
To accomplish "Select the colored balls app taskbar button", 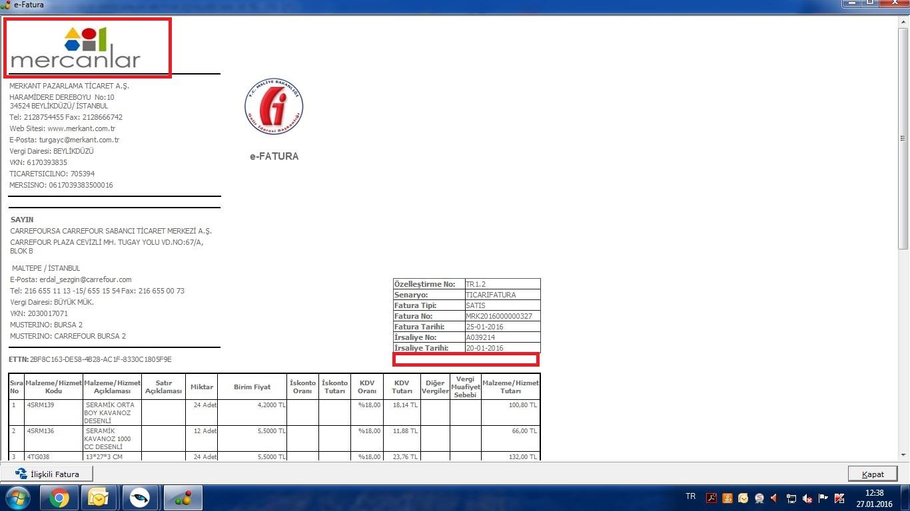I will click(183, 498).
